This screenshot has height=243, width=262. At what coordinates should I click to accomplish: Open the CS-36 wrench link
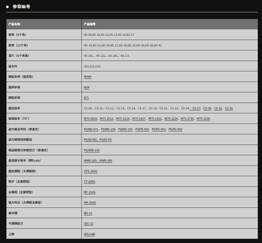229,108
